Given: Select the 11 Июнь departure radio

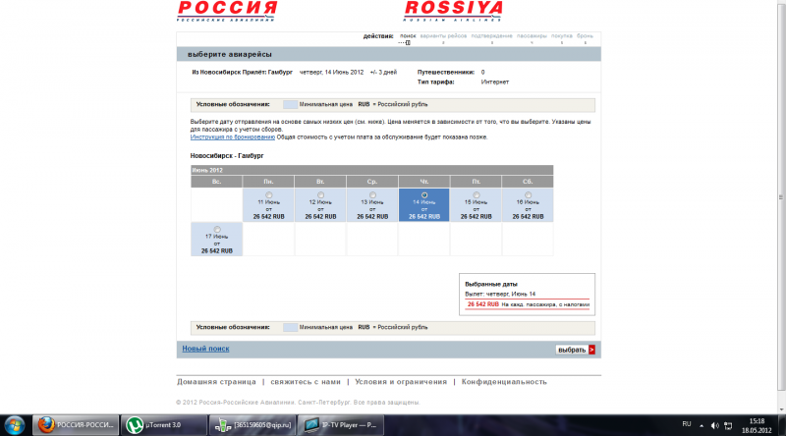Looking at the screenshot, I should 268,195.
